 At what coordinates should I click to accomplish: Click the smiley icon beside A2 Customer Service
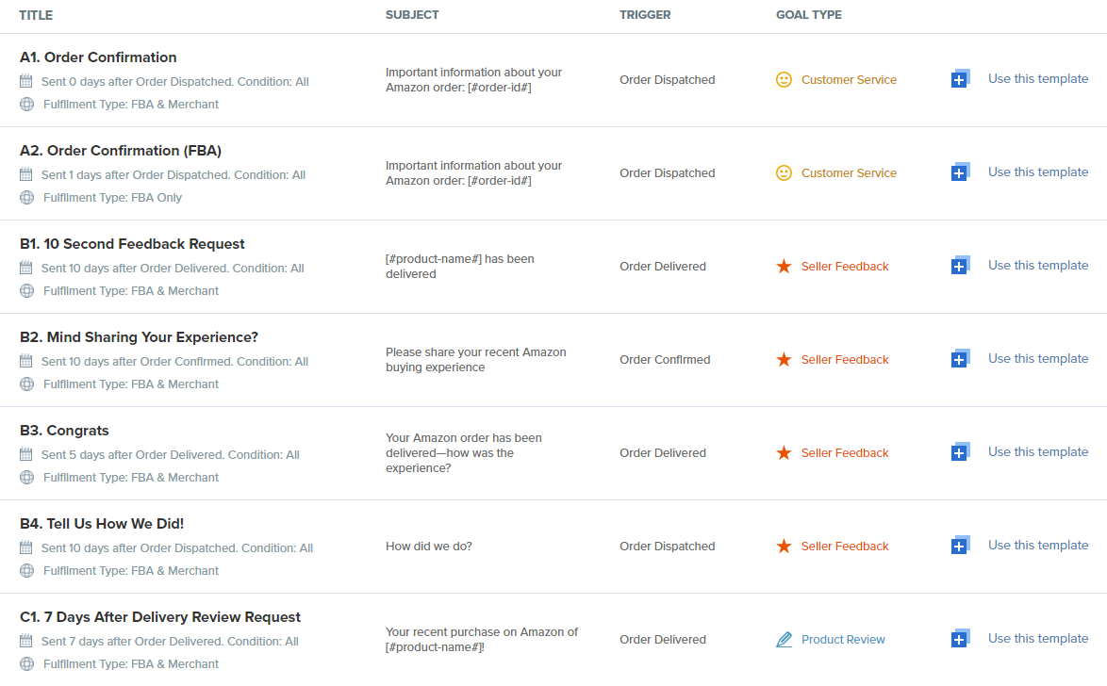[x=784, y=172]
